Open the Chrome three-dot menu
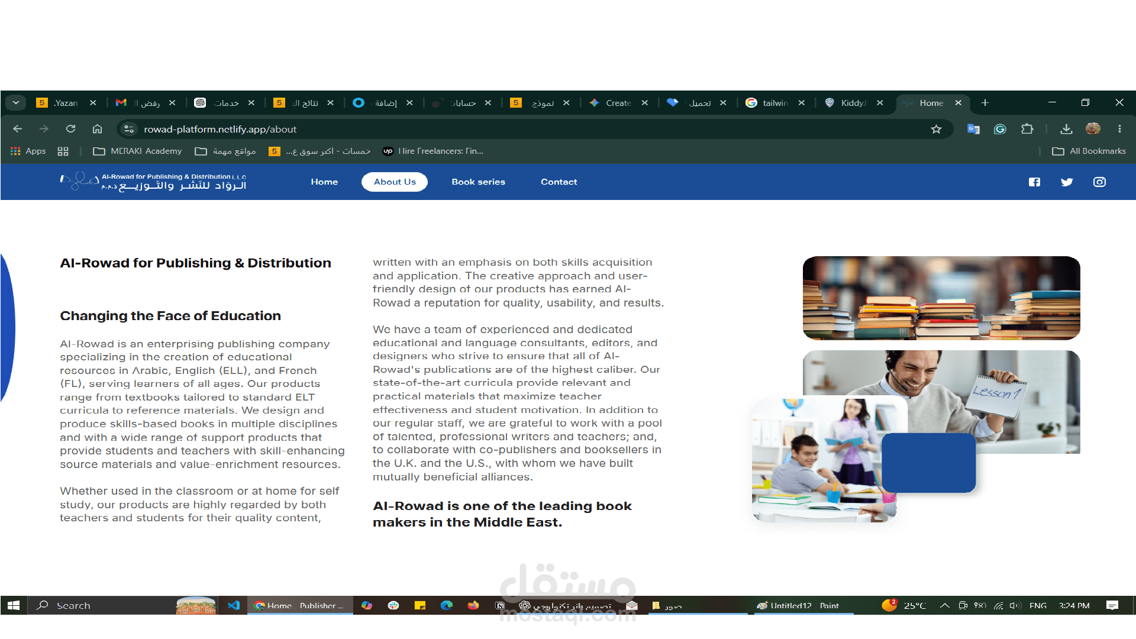Screen dimensions: 1136x639 pos(1119,129)
